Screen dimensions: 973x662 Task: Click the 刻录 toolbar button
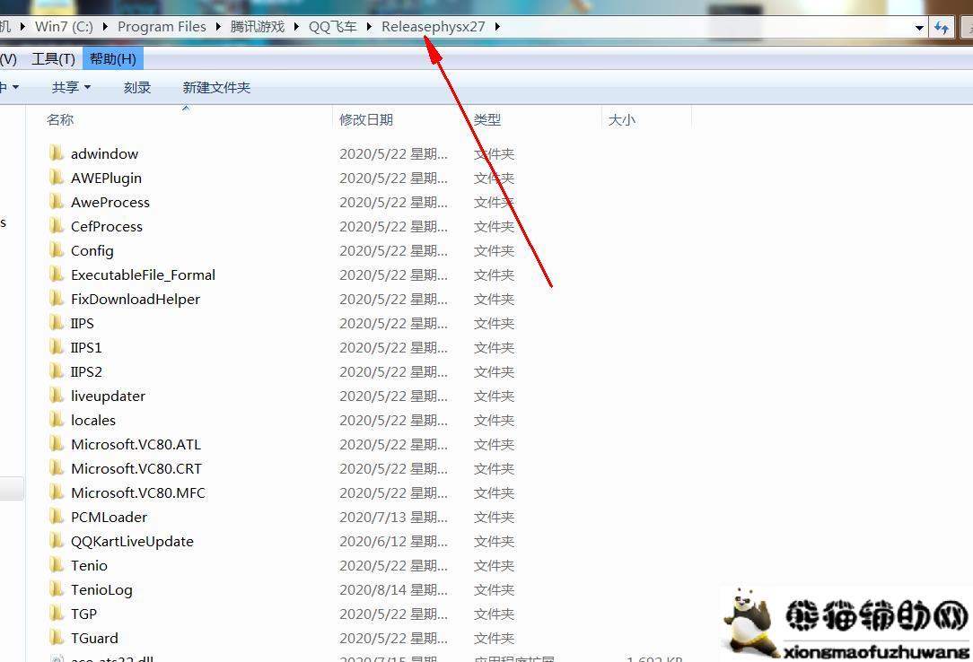click(x=137, y=87)
